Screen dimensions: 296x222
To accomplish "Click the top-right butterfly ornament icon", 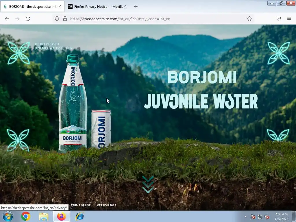I will [x=279, y=53].
